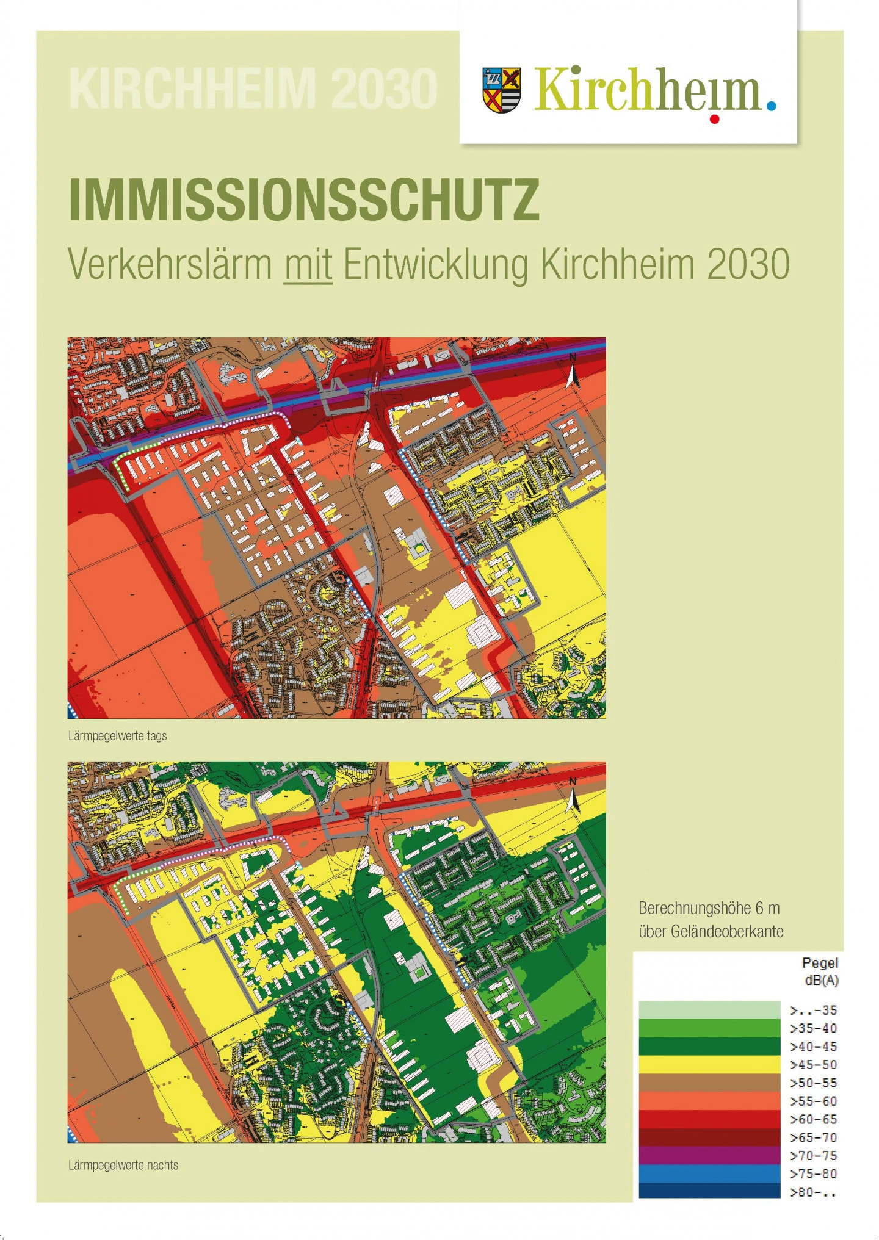Select the red >60-65 legend color swatch
Image resolution: width=879 pixels, height=1240 pixels.
point(709,1119)
